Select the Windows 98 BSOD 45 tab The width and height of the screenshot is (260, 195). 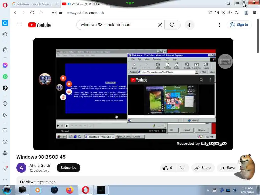pos(86,4)
